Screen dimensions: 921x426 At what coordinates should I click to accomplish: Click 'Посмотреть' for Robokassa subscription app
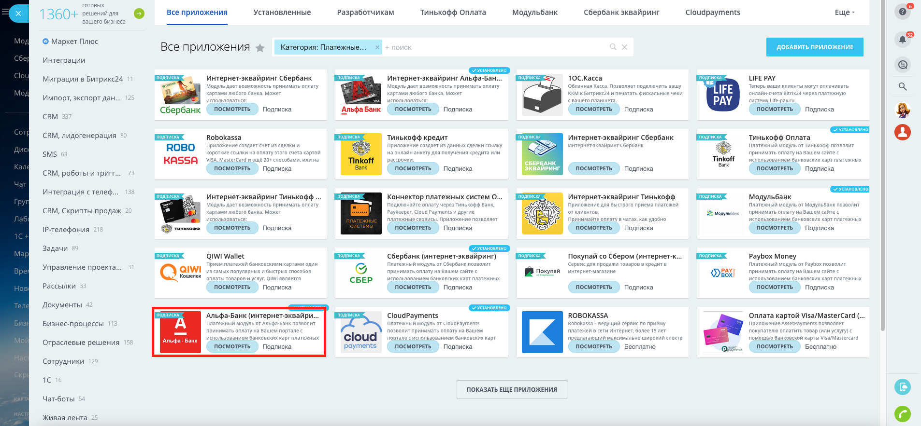tap(232, 168)
